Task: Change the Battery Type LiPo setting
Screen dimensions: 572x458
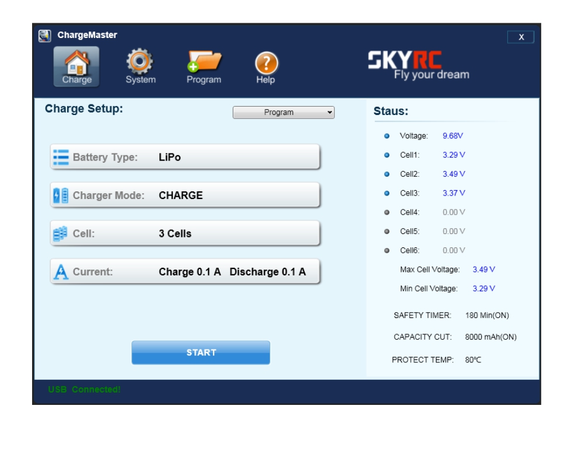Action: click(186, 157)
